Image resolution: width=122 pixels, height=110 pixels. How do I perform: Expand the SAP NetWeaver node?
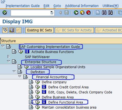point(8,56)
